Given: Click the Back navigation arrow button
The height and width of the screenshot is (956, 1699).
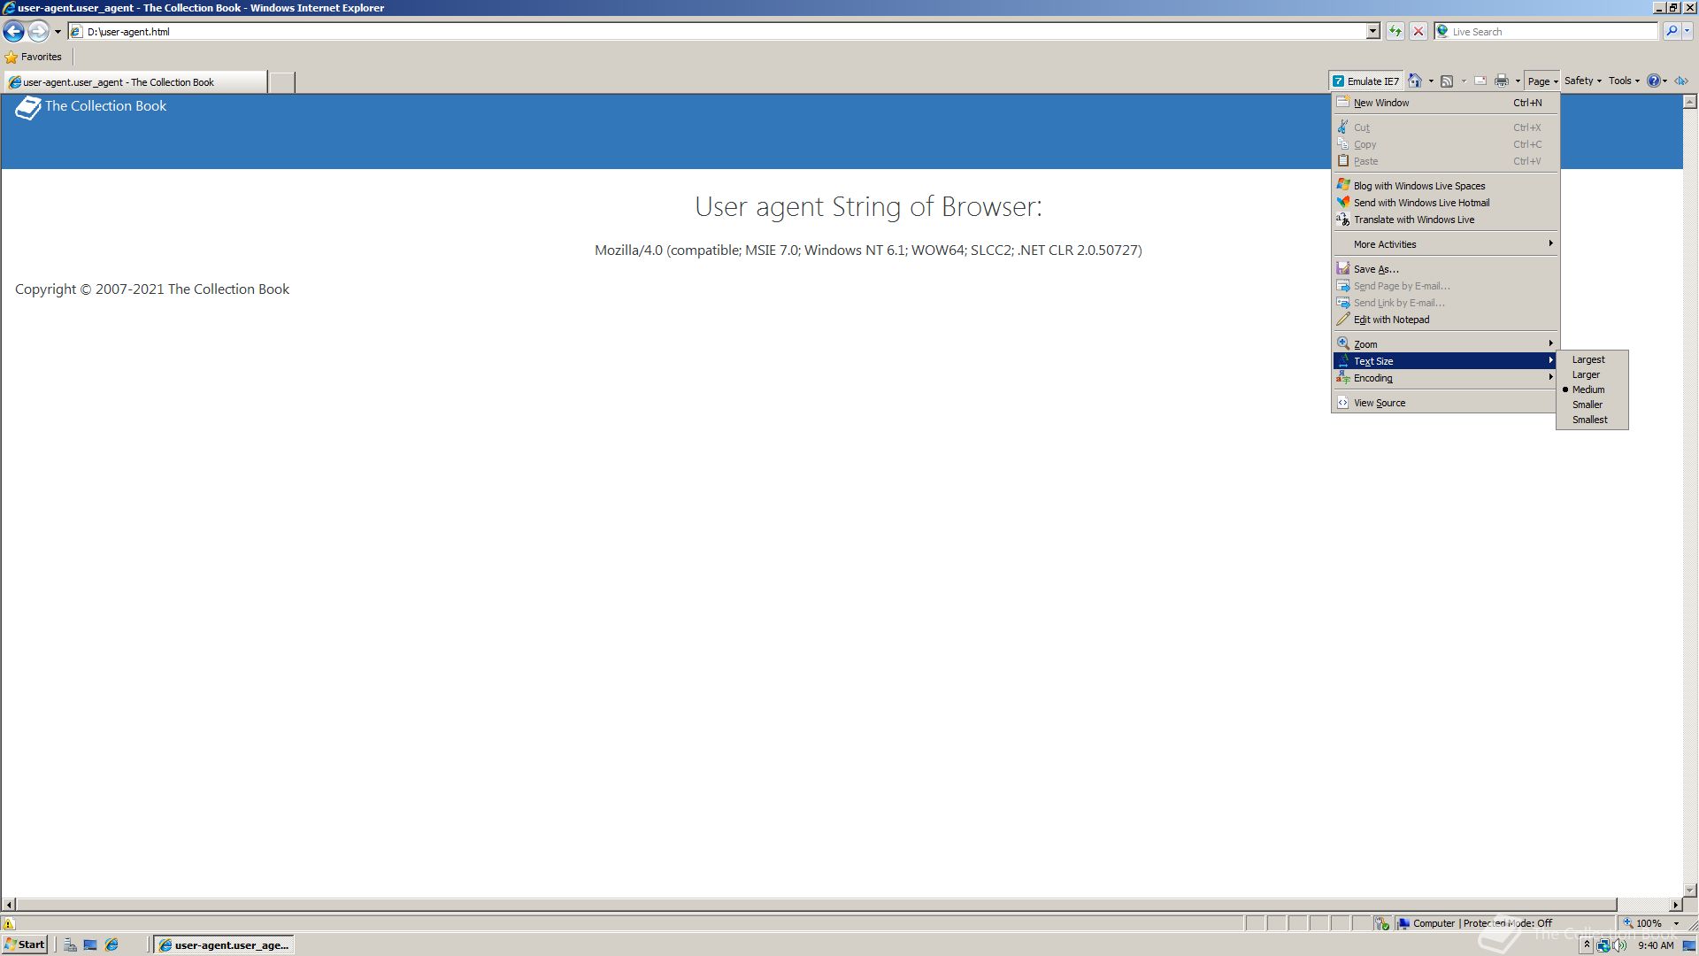Looking at the screenshot, I should (13, 31).
